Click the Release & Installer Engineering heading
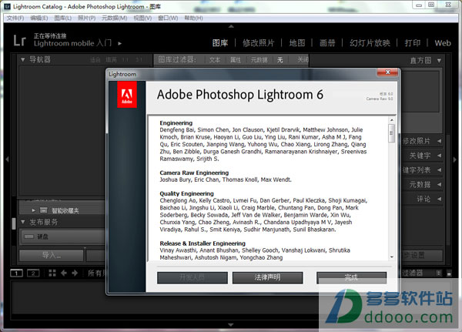Viewport: 462px width, 332px height. [203, 243]
